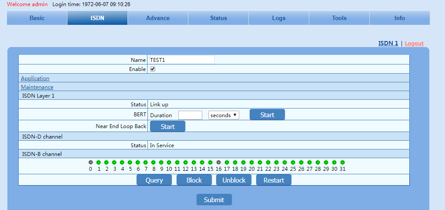This screenshot has height=210, width=445.
Task: Select B channel 20 green indicator
Action: [251, 162]
